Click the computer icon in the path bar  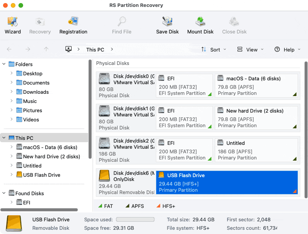click(69, 49)
